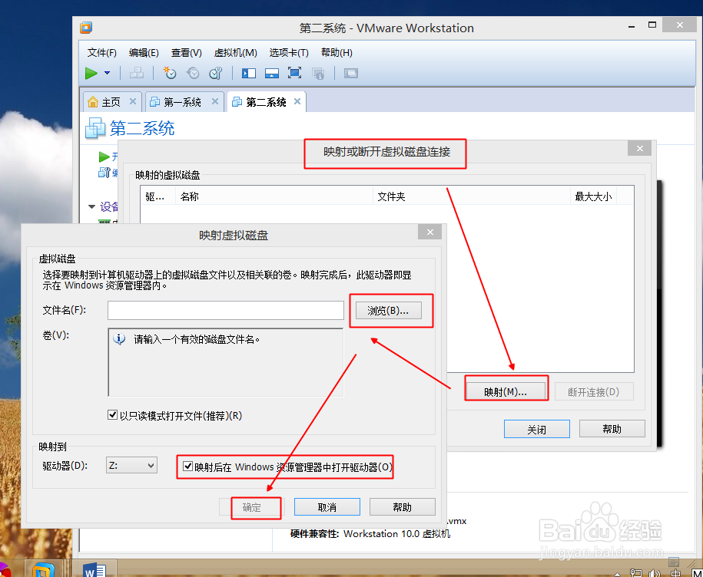Image resolution: width=703 pixels, height=577 pixels.
Task: Click the 断开连接(D) button
Action: pyautogui.click(x=594, y=391)
